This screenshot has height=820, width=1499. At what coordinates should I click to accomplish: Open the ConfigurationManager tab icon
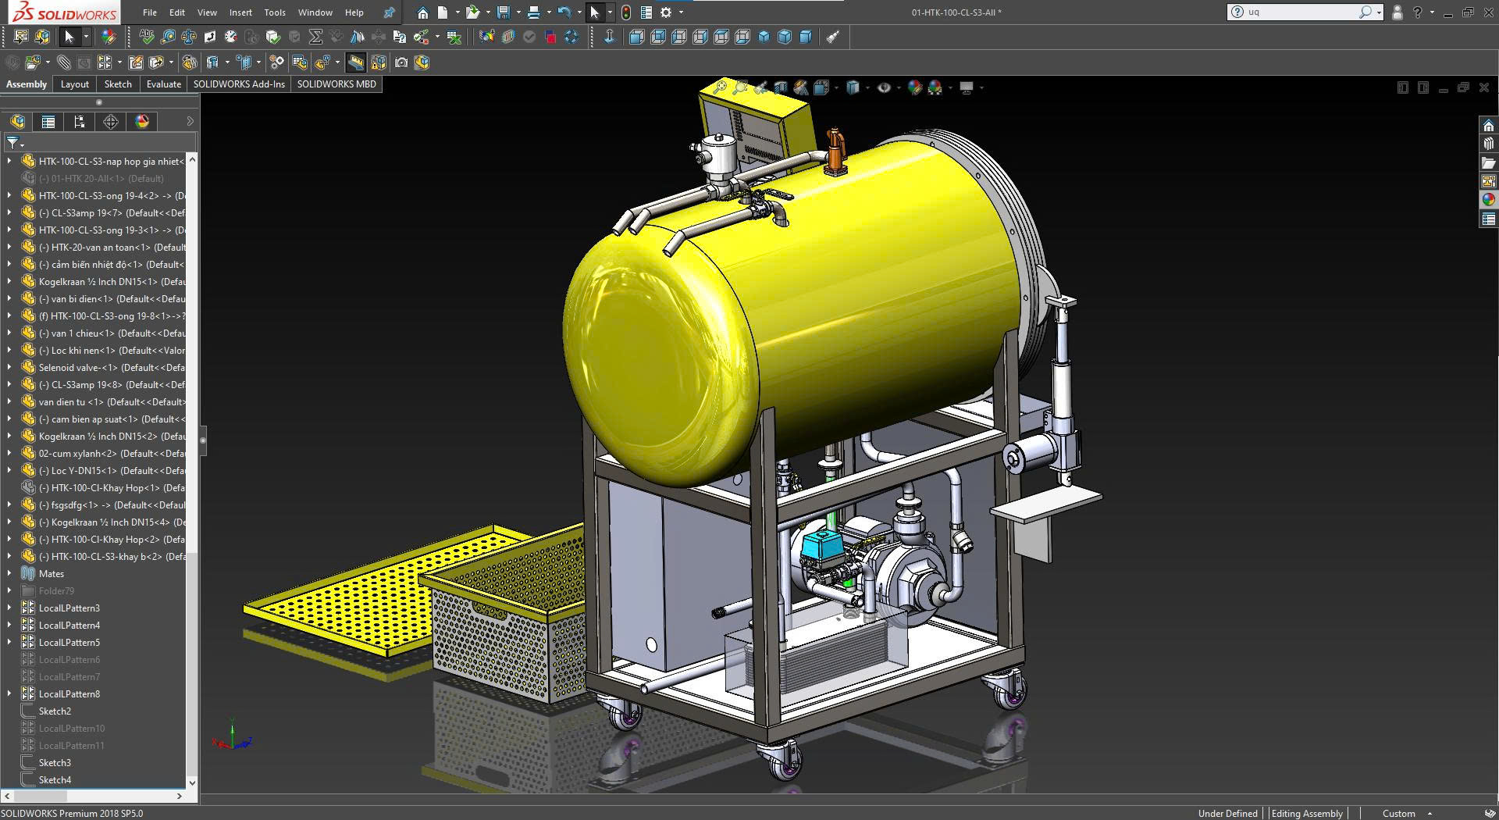(79, 122)
